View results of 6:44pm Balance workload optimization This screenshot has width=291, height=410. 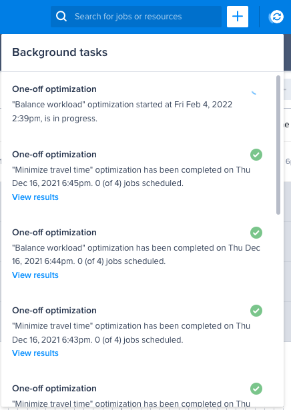35,275
